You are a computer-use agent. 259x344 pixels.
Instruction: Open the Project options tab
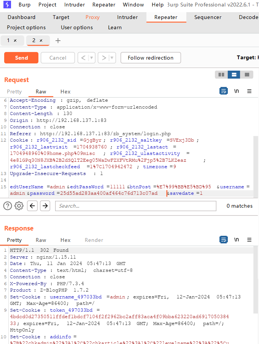[x=26, y=27]
